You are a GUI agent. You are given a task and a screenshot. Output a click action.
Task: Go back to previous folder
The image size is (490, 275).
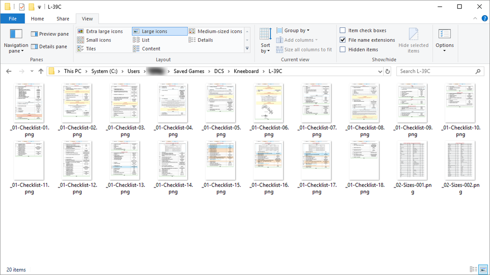pyautogui.click(x=9, y=71)
